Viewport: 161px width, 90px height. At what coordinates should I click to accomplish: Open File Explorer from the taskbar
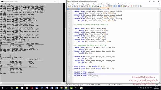click(17, 88)
